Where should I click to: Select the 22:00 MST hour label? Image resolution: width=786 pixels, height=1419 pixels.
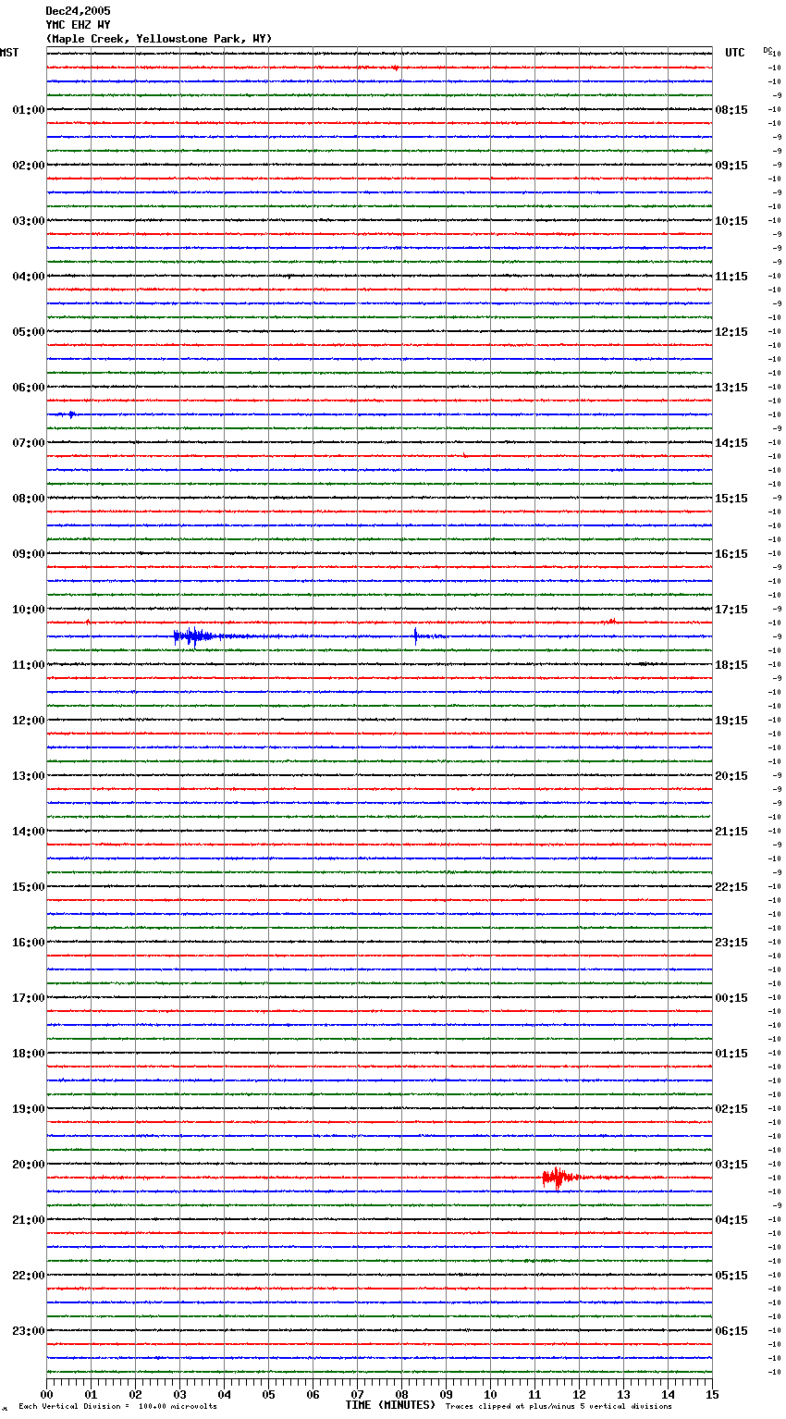click(29, 1275)
